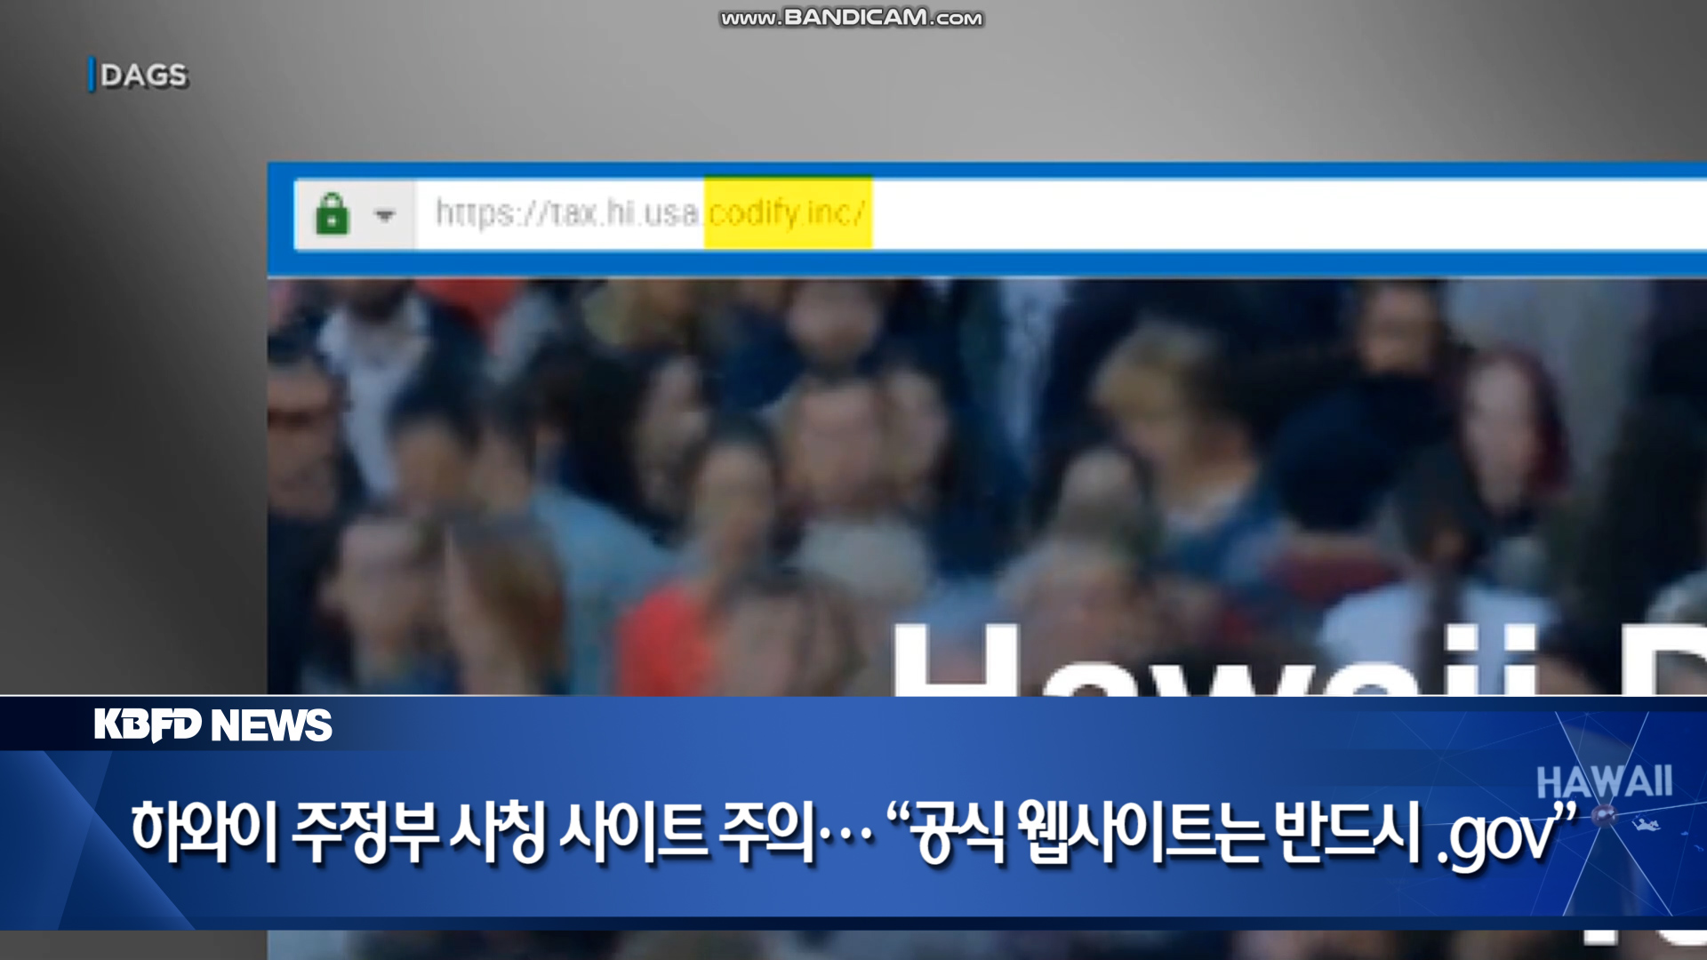Click the DAGS label at top left
1707x960 pixels.
click(142, 76)
